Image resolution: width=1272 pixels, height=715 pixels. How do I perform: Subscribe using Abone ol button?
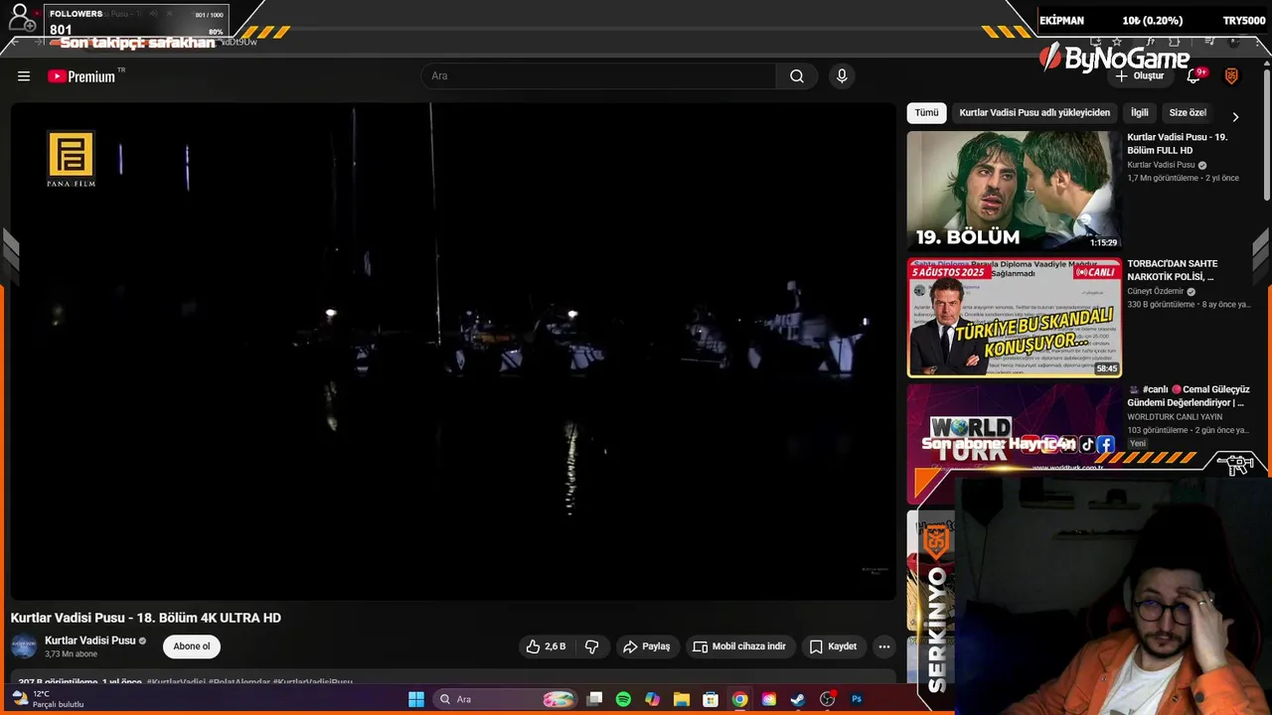click(192, 646)
